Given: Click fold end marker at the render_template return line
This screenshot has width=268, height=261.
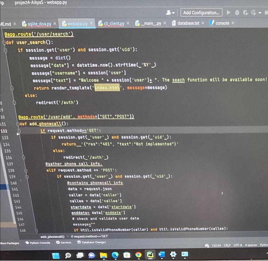Looking at the screenshot, I should [x=12, y=88].
